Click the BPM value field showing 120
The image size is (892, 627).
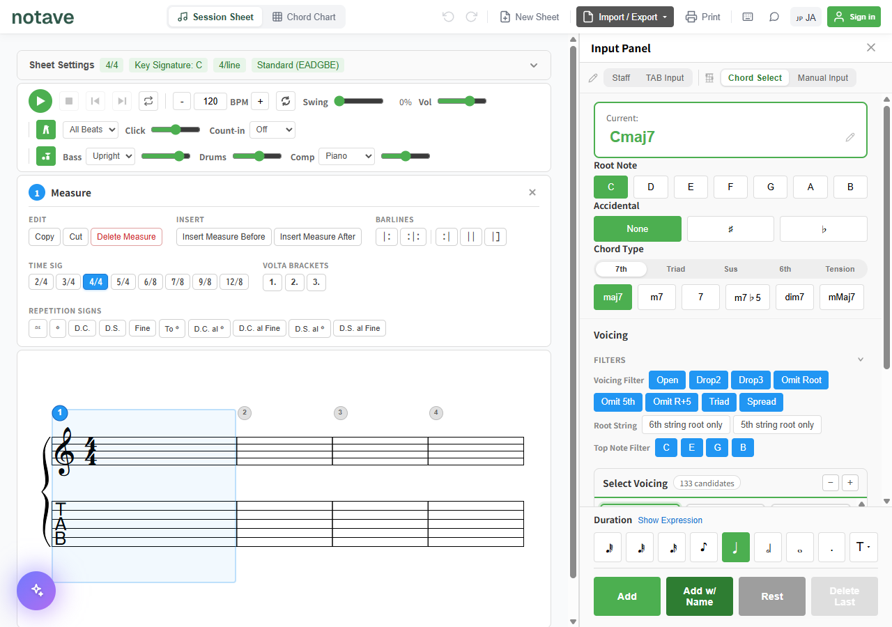pyautogui.click(x=210, y=101)
